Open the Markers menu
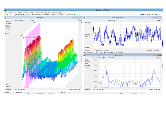 (x=26, y=12)
